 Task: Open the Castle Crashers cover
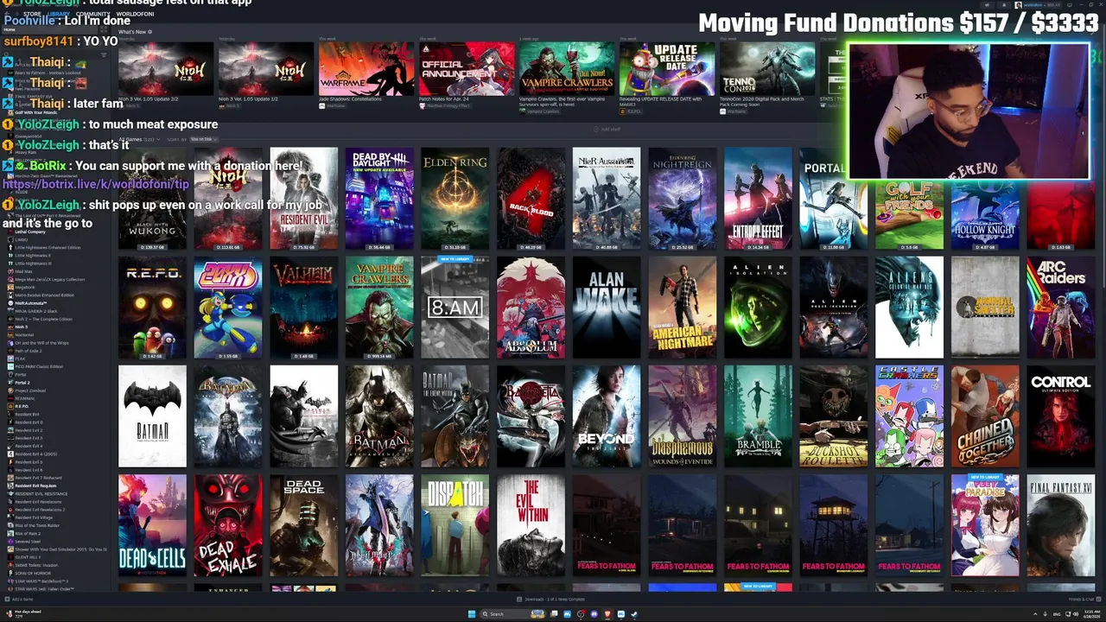tap(909, 416)
